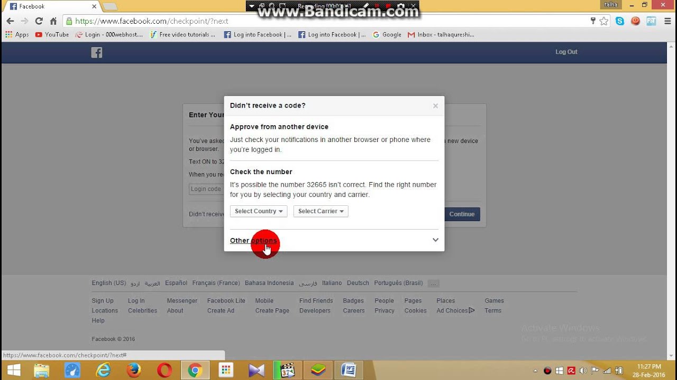Expand Other options with the chevron arrow
Screen dimensions: 677x380
(x=435, y=240)
